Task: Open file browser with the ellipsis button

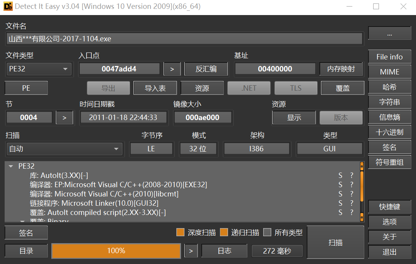Action: tap(389, 34)
